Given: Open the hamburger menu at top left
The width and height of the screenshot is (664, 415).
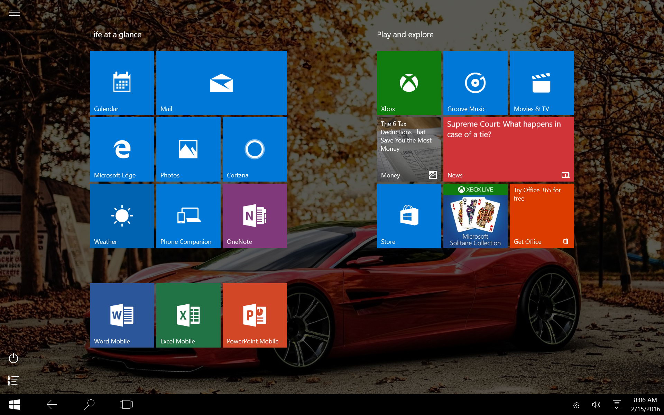Looking at the screenshot, I should [14, 13].
